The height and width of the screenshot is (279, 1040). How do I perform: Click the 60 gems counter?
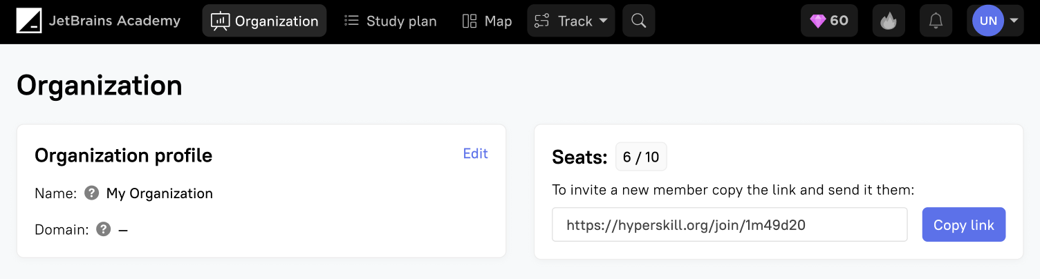pos(839,21)
